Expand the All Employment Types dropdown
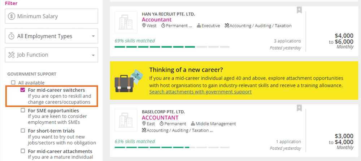The height and width of the screenshot is (161, 361). pyautogui.click(x=52, y=36)
